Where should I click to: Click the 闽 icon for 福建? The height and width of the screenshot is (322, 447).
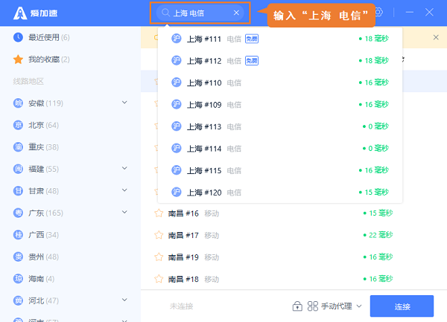[x=18, y=169]
